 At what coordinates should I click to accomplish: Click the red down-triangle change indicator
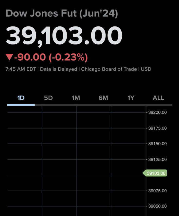(9, 57)
